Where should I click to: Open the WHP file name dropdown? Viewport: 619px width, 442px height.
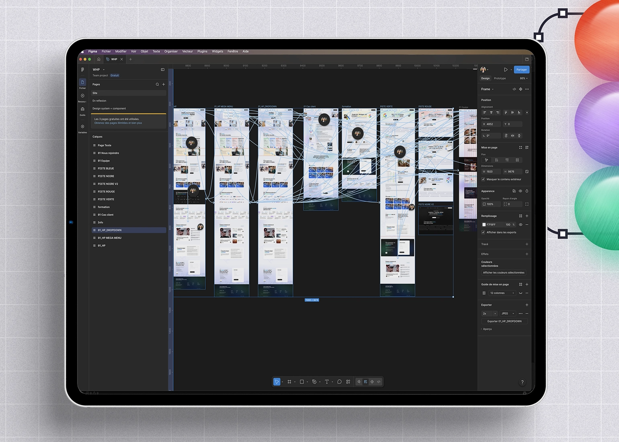pyautogui.click(x=99, y=70)
